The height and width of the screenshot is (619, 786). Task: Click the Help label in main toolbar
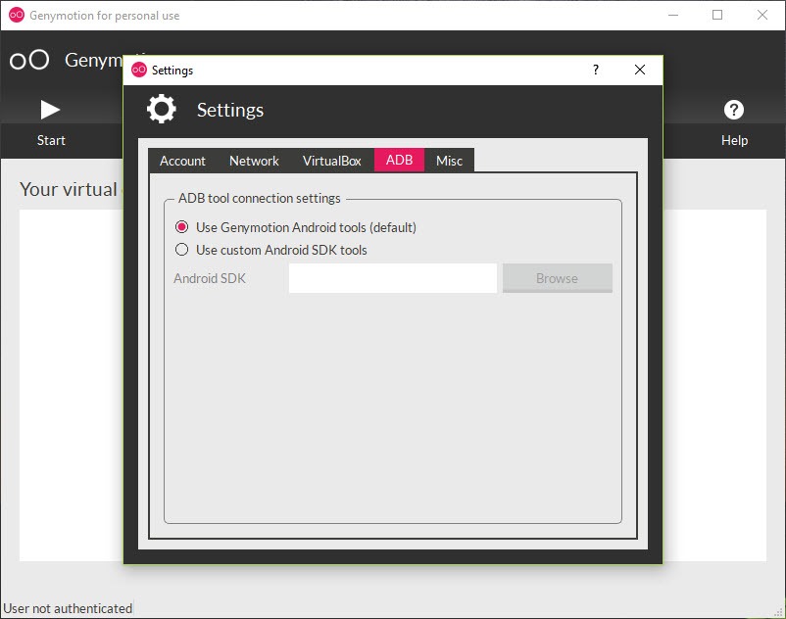(734, 140)
